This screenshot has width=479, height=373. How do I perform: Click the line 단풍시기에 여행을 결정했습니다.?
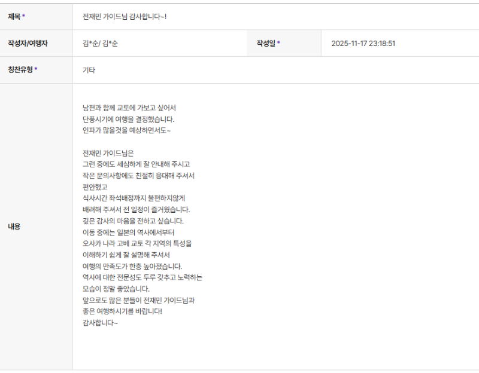[128, 119]
